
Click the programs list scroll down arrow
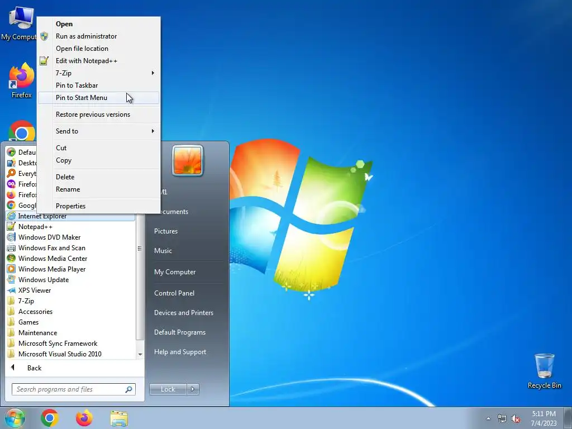(x=140, y=354)
